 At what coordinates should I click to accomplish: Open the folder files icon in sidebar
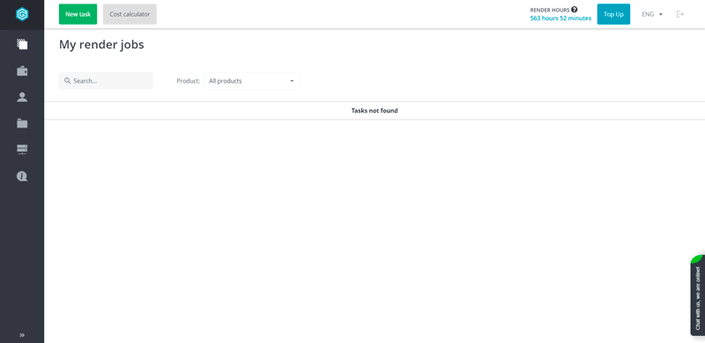point(22,123)
